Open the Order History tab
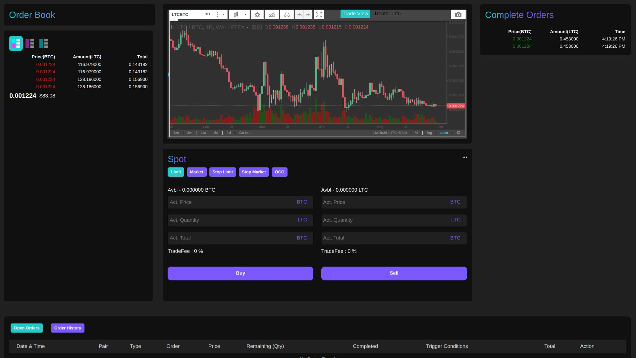 68,328
